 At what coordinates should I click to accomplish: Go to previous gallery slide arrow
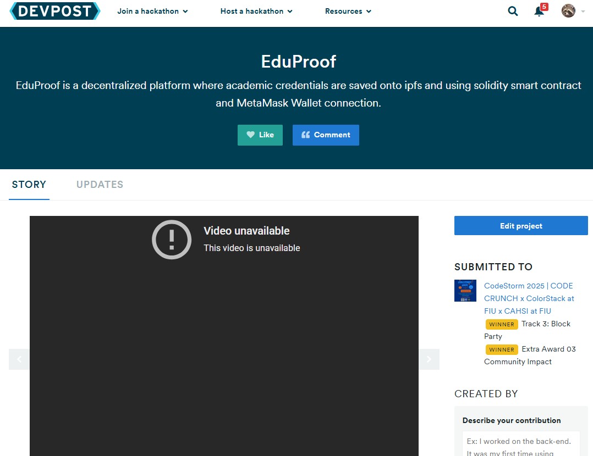[19, 359]
